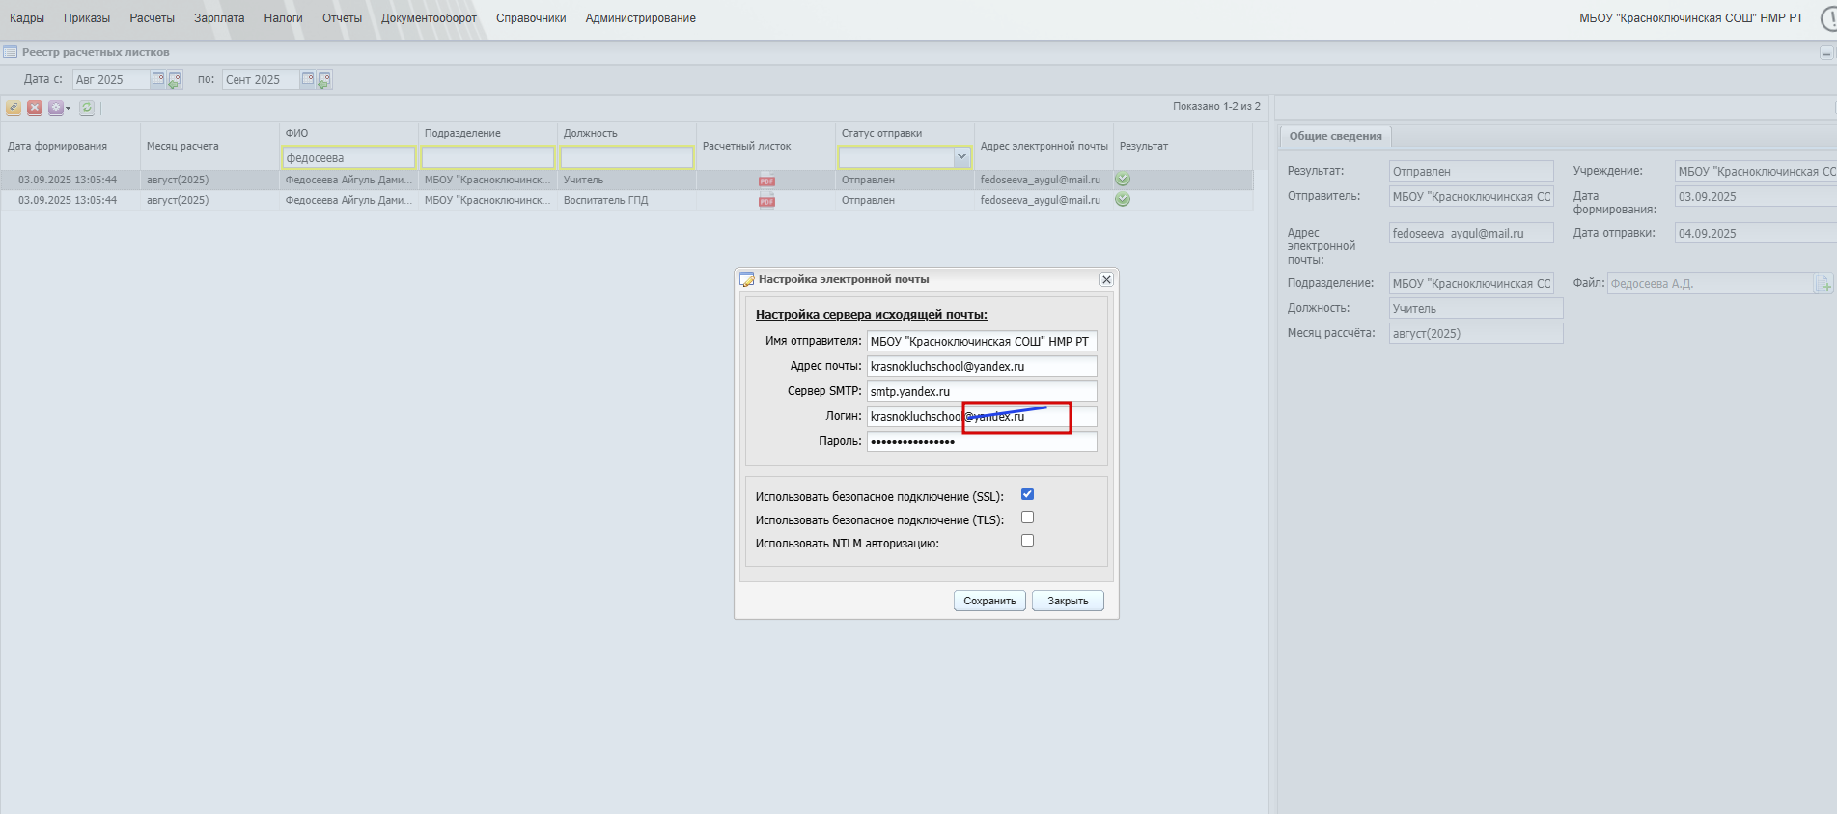Image resolution: width=1837 pixels, height=814 pixels.
Task: Click green-arrow calendar icon beside 'Авг 2025'
Action: point(175,80)
